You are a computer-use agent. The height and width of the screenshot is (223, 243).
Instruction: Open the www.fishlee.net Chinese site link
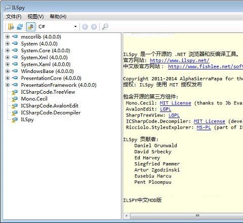(x=206, y=66)
